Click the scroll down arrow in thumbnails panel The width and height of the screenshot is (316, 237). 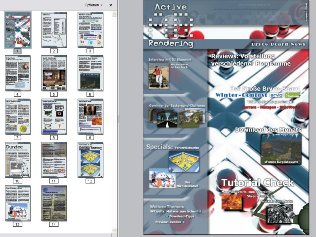click(115, 230)
